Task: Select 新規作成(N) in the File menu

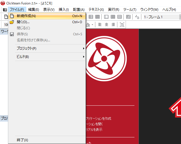Action: (47, 16)
